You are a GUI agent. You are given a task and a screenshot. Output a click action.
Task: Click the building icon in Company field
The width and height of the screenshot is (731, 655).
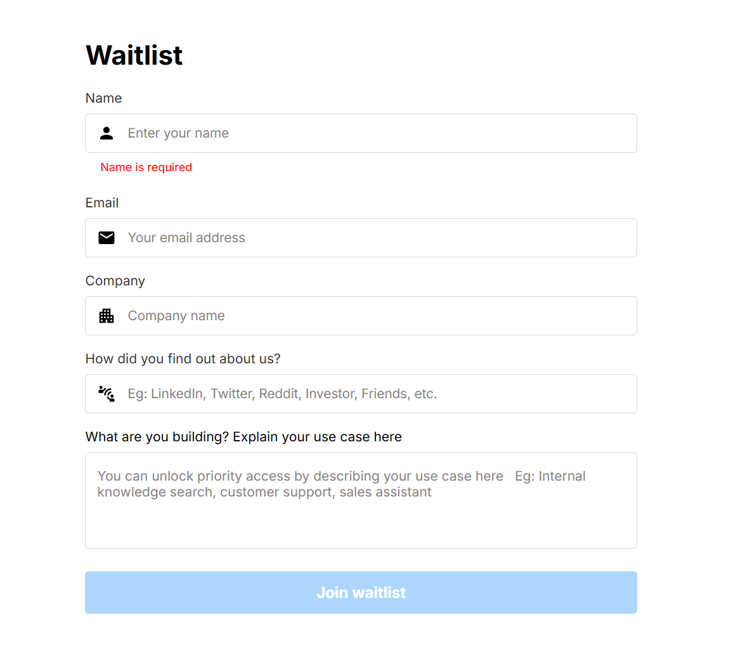pyautogui.click(x=107, y=316)
